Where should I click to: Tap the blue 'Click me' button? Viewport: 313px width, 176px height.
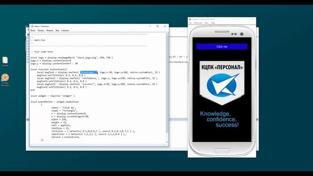(222, 46)
